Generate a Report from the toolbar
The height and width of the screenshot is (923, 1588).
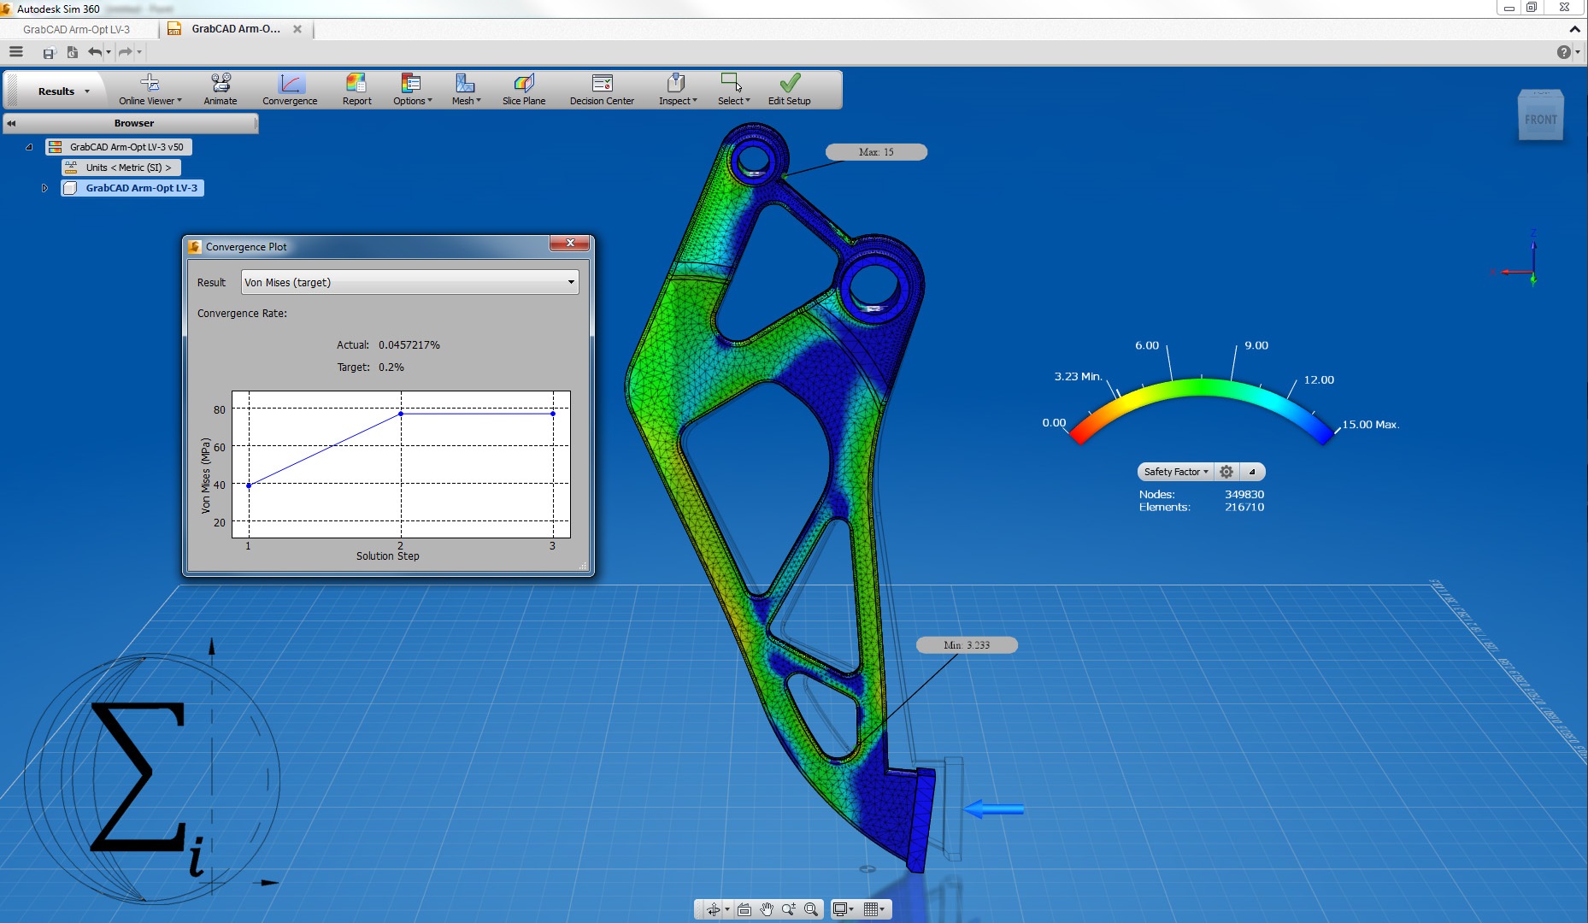coord(356,90)
